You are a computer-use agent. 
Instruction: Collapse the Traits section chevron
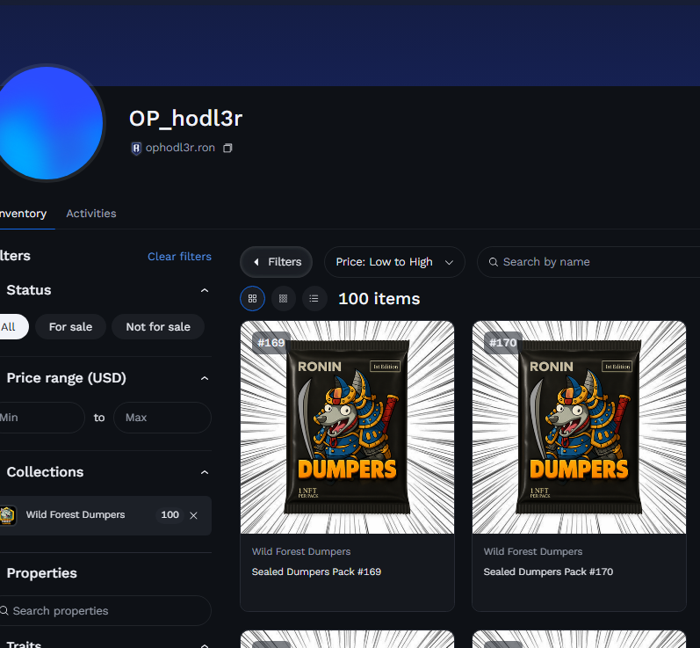[x=205, y=644]
